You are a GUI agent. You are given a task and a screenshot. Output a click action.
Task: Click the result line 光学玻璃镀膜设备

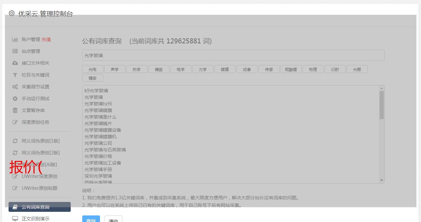(x=103, y=130)
